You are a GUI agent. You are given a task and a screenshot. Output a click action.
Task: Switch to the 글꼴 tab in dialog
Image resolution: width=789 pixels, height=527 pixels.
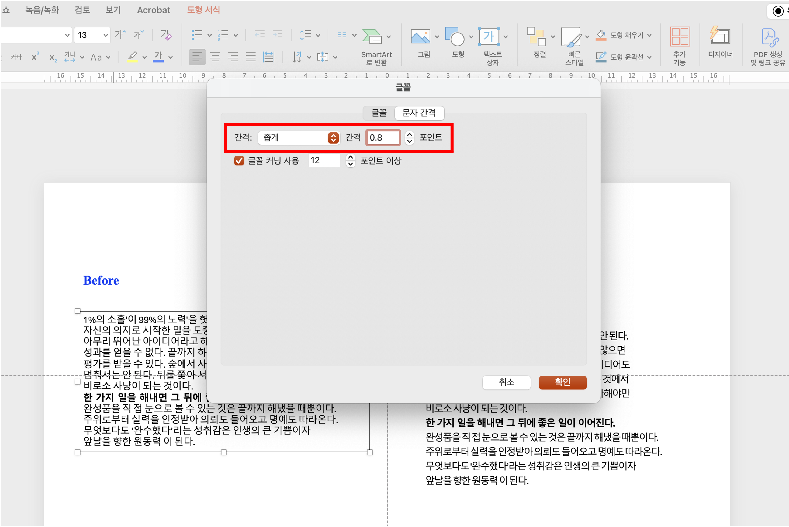(379, 113)
